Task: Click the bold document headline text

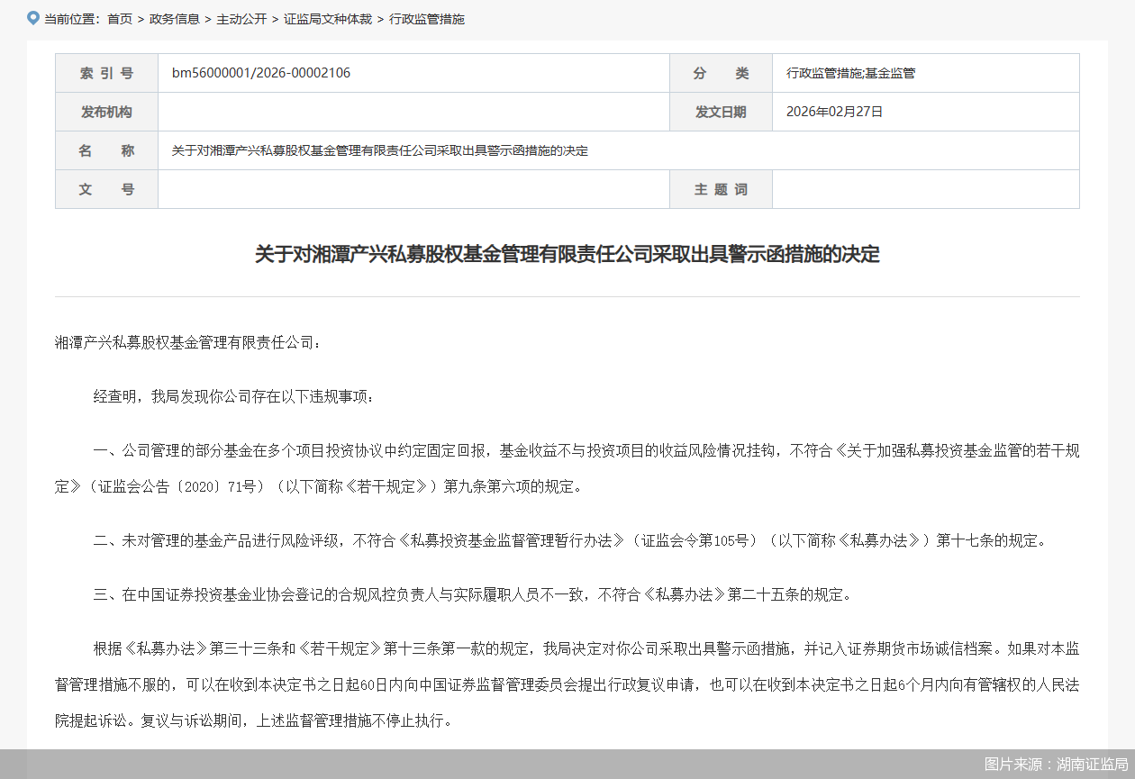Action: (567, 255)
